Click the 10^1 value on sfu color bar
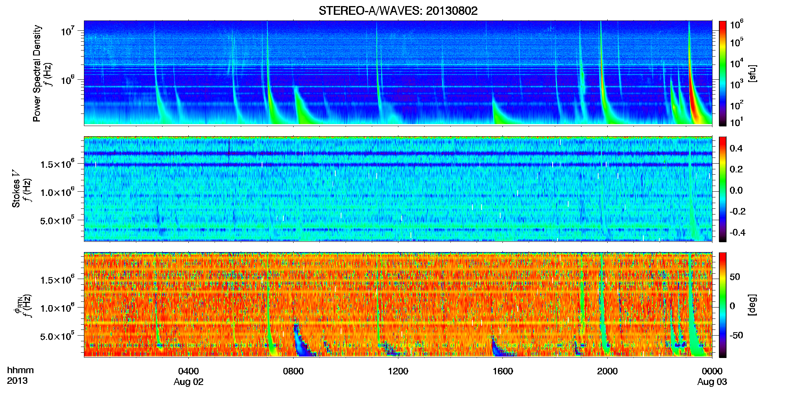Screen dimensions: 796x410 736,122
